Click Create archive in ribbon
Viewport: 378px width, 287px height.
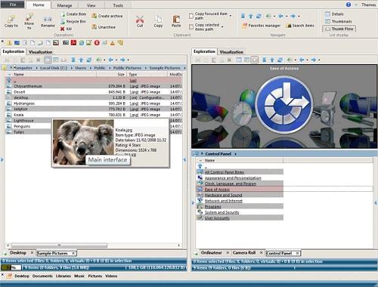(107, 16)
